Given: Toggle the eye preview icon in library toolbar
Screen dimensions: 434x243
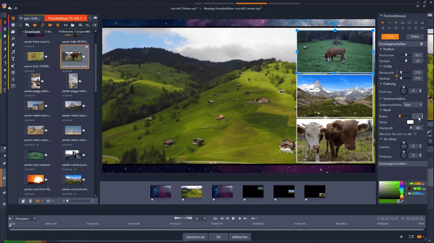Looking at the screenshot, I should 65,25.
